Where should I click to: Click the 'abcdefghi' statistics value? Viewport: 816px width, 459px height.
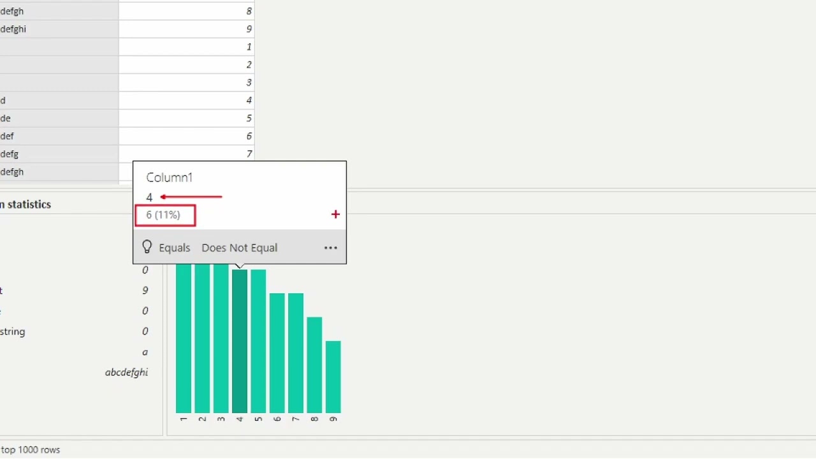(x=126, y=372)
